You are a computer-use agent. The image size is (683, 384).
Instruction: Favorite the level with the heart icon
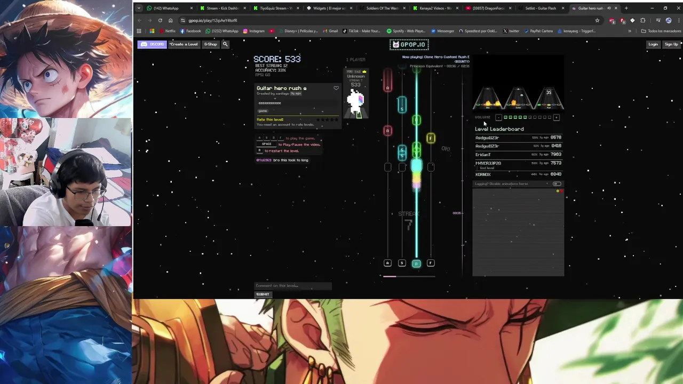click(x=336, y=88)
